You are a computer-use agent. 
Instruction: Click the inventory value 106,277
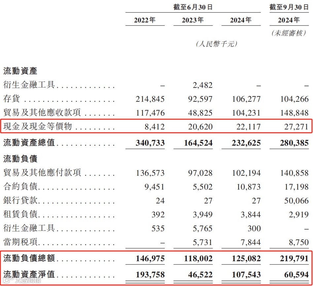(246, 99)
